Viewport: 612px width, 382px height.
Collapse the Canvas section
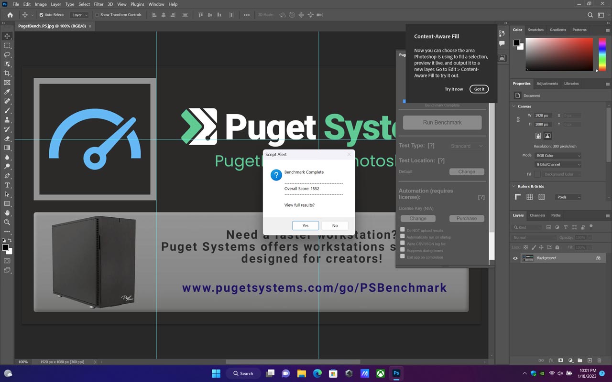514,106
